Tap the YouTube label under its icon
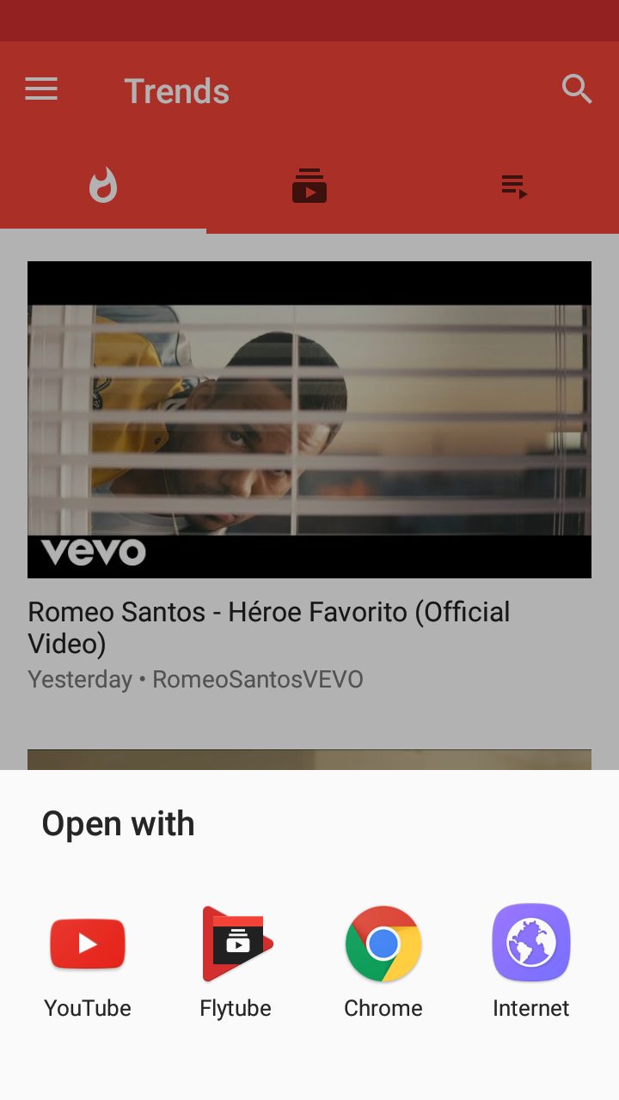This screenshot has width=619, height=1100. 88,1008
